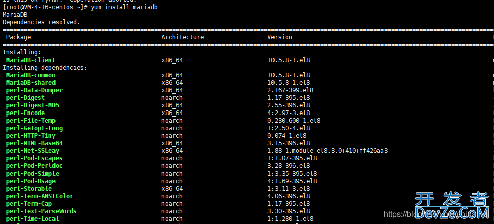This screenshot has height=224, width=494.
Task: Select the perl-Pod-Simple package name
Action: (32, 173)
